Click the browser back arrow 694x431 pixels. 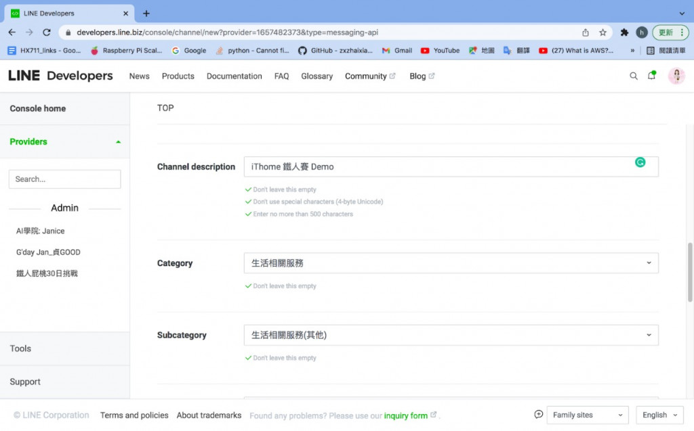click(12, 32)
